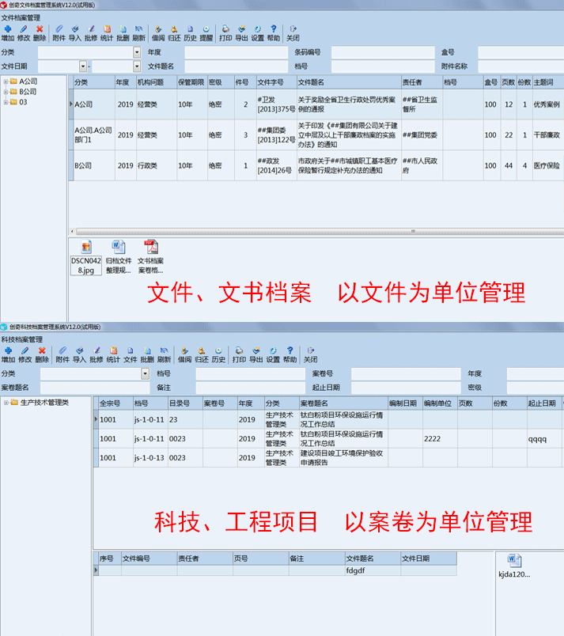
Task: Click 关闭 in 文件档案管理 toolbar
Action: [293, 33]
